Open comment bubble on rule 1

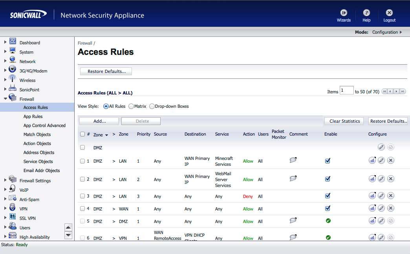coord(293,160)
